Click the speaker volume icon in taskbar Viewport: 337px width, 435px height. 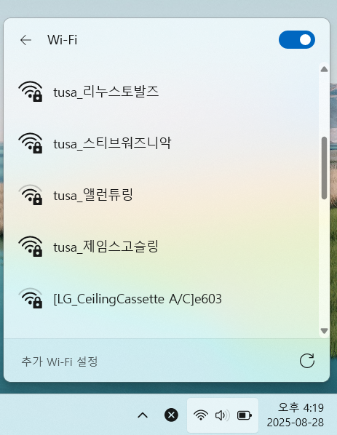tap(222, 415)
